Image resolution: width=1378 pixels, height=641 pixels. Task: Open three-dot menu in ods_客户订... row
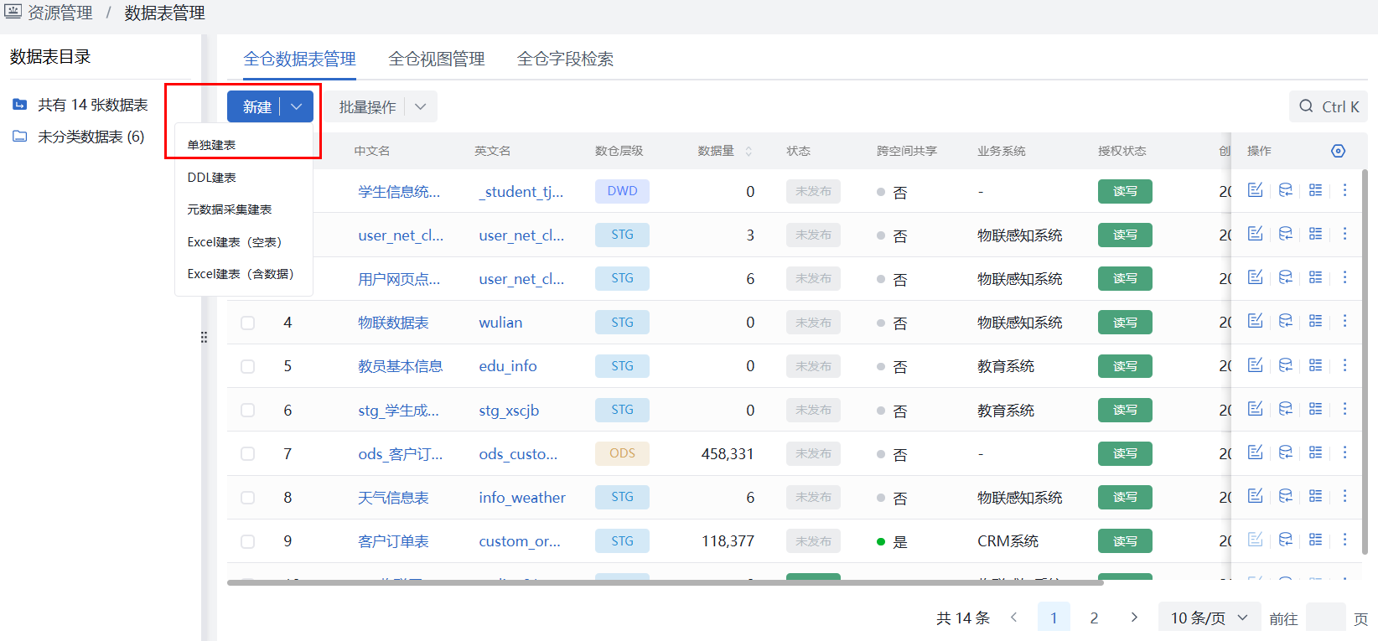pyautogui.click(x=1344, y=452)
